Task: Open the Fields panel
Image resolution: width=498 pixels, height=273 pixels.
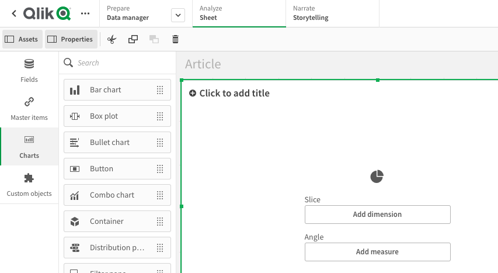Action: pos(29,71)
